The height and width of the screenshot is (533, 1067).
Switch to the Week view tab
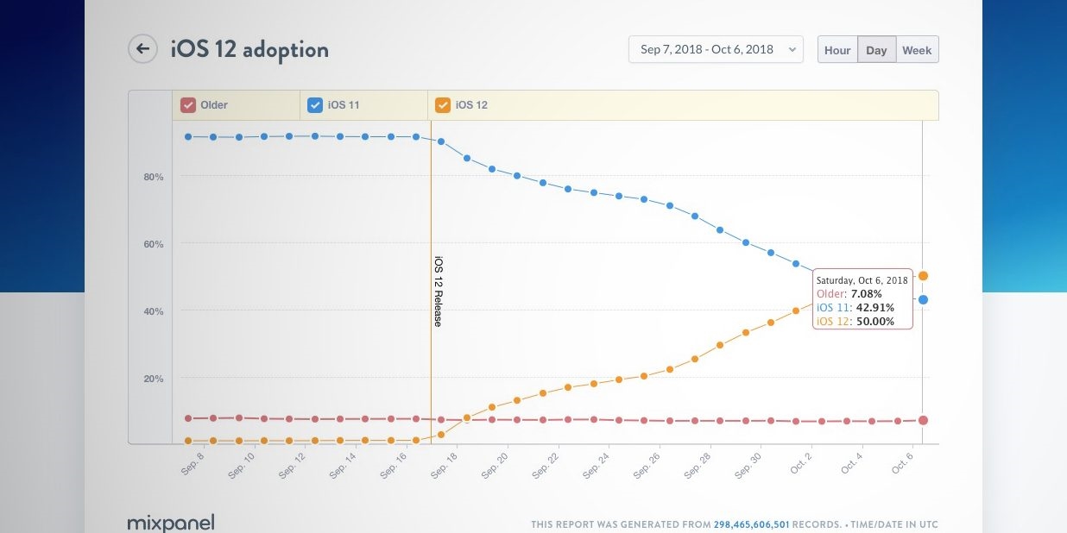(x=916, y=49)
